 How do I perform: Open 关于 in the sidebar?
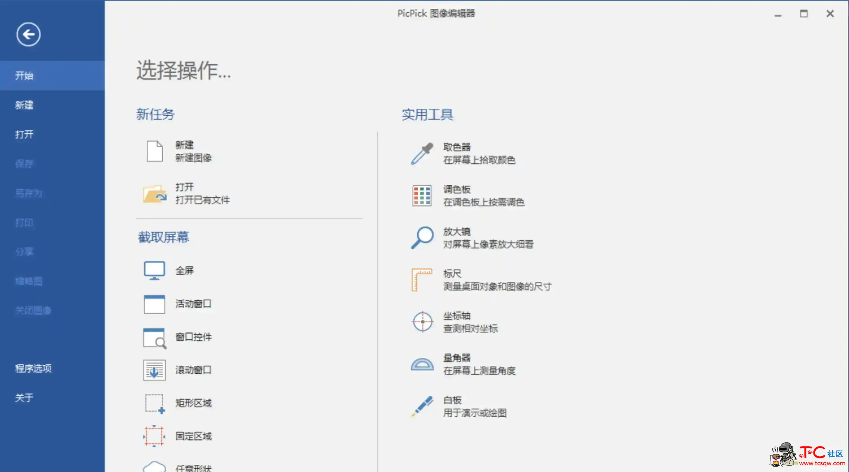coord(53,398)
